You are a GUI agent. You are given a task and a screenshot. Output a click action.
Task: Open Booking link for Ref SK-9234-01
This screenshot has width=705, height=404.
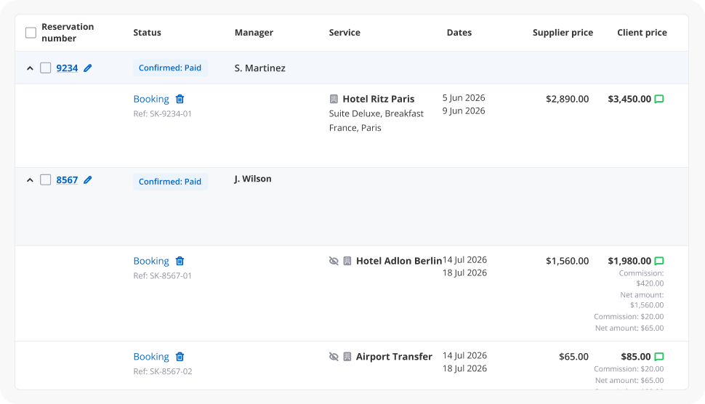tap(151, 99)
